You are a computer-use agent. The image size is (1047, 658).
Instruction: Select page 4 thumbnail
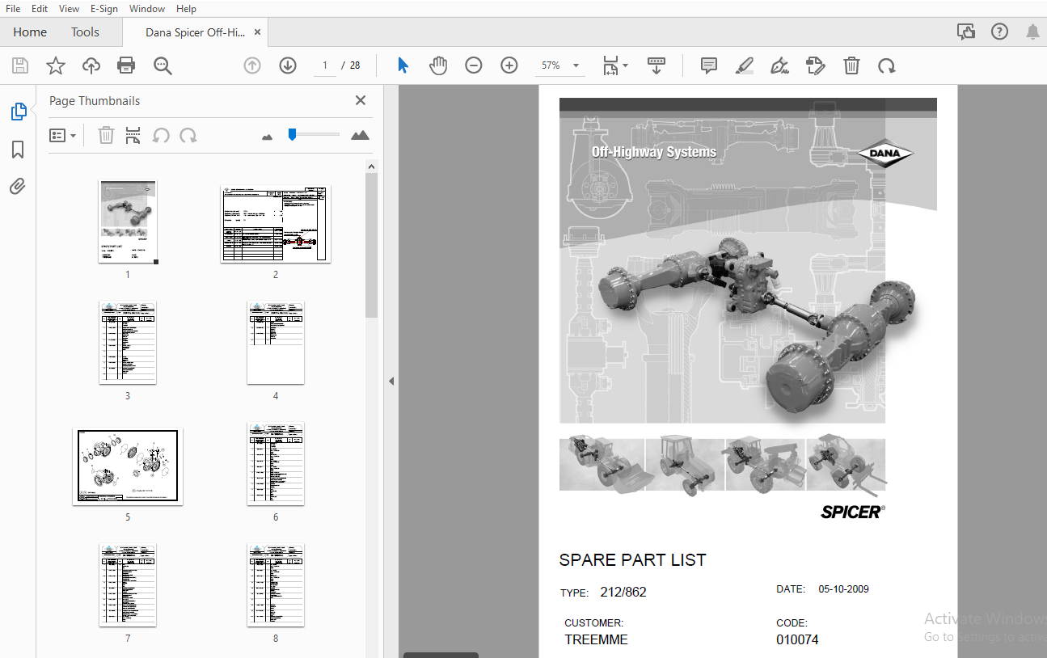(276, 343)
